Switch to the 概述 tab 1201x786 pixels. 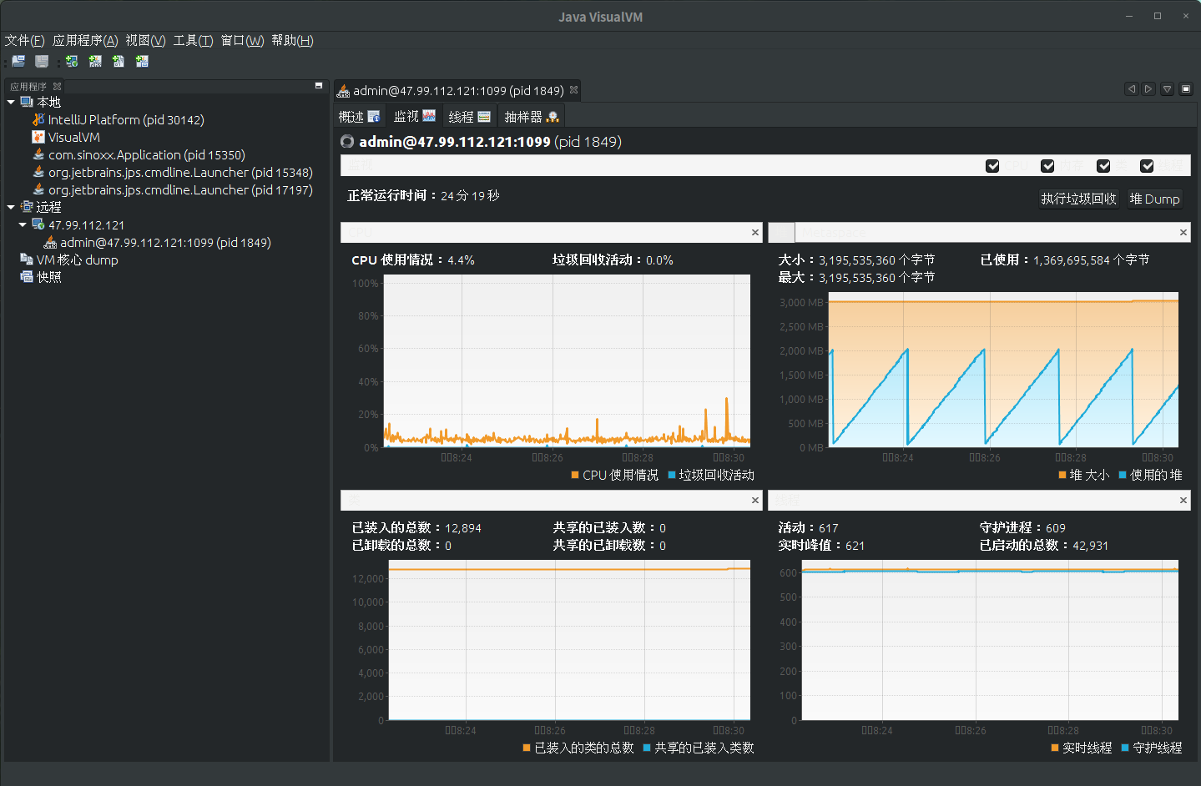click(x=360, y=117)
